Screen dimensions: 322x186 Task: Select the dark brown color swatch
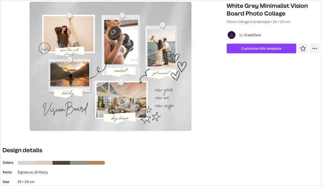[61, 163]
